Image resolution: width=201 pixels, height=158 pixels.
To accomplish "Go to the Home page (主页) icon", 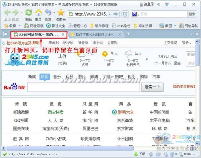I will (x=38, y=13).
